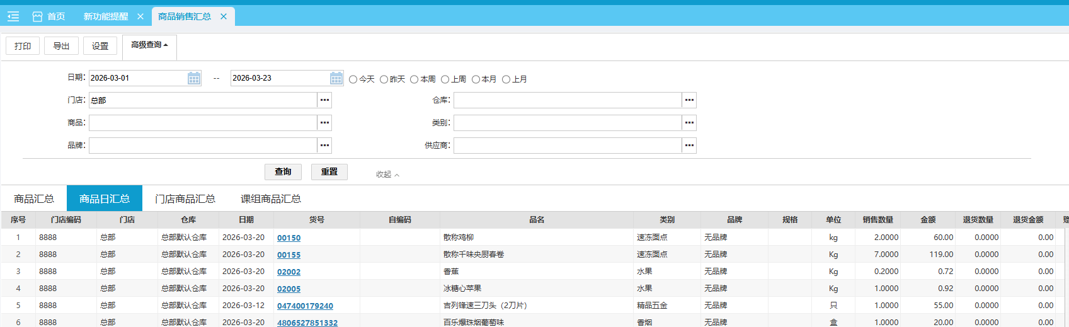1069x327 pixels.
Task: Collapse the 高级查询 panel
Action: [x=149, y=45]
